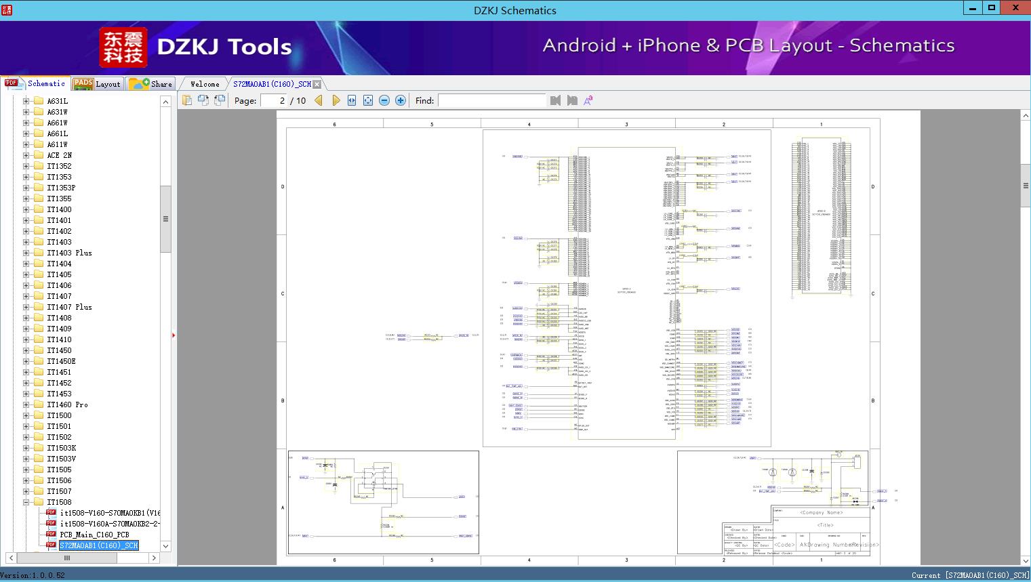1031x582 pixels.
Task: Click the tree horizontal scrollbar thumb
Action: 67,558
